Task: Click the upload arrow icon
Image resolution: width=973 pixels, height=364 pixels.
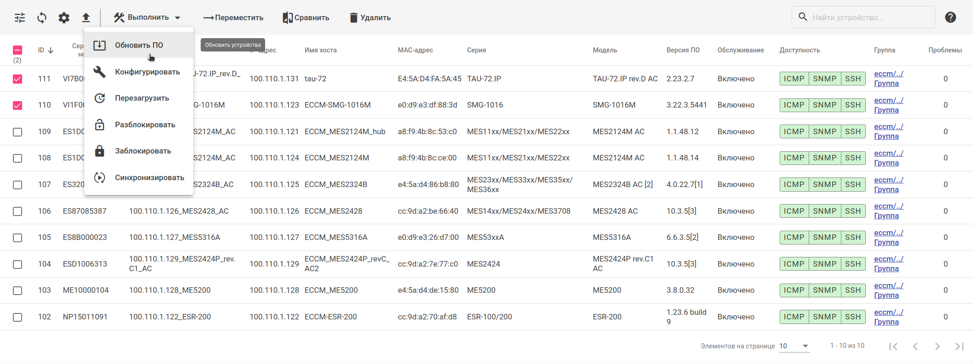Action: [x=86, y=18]
